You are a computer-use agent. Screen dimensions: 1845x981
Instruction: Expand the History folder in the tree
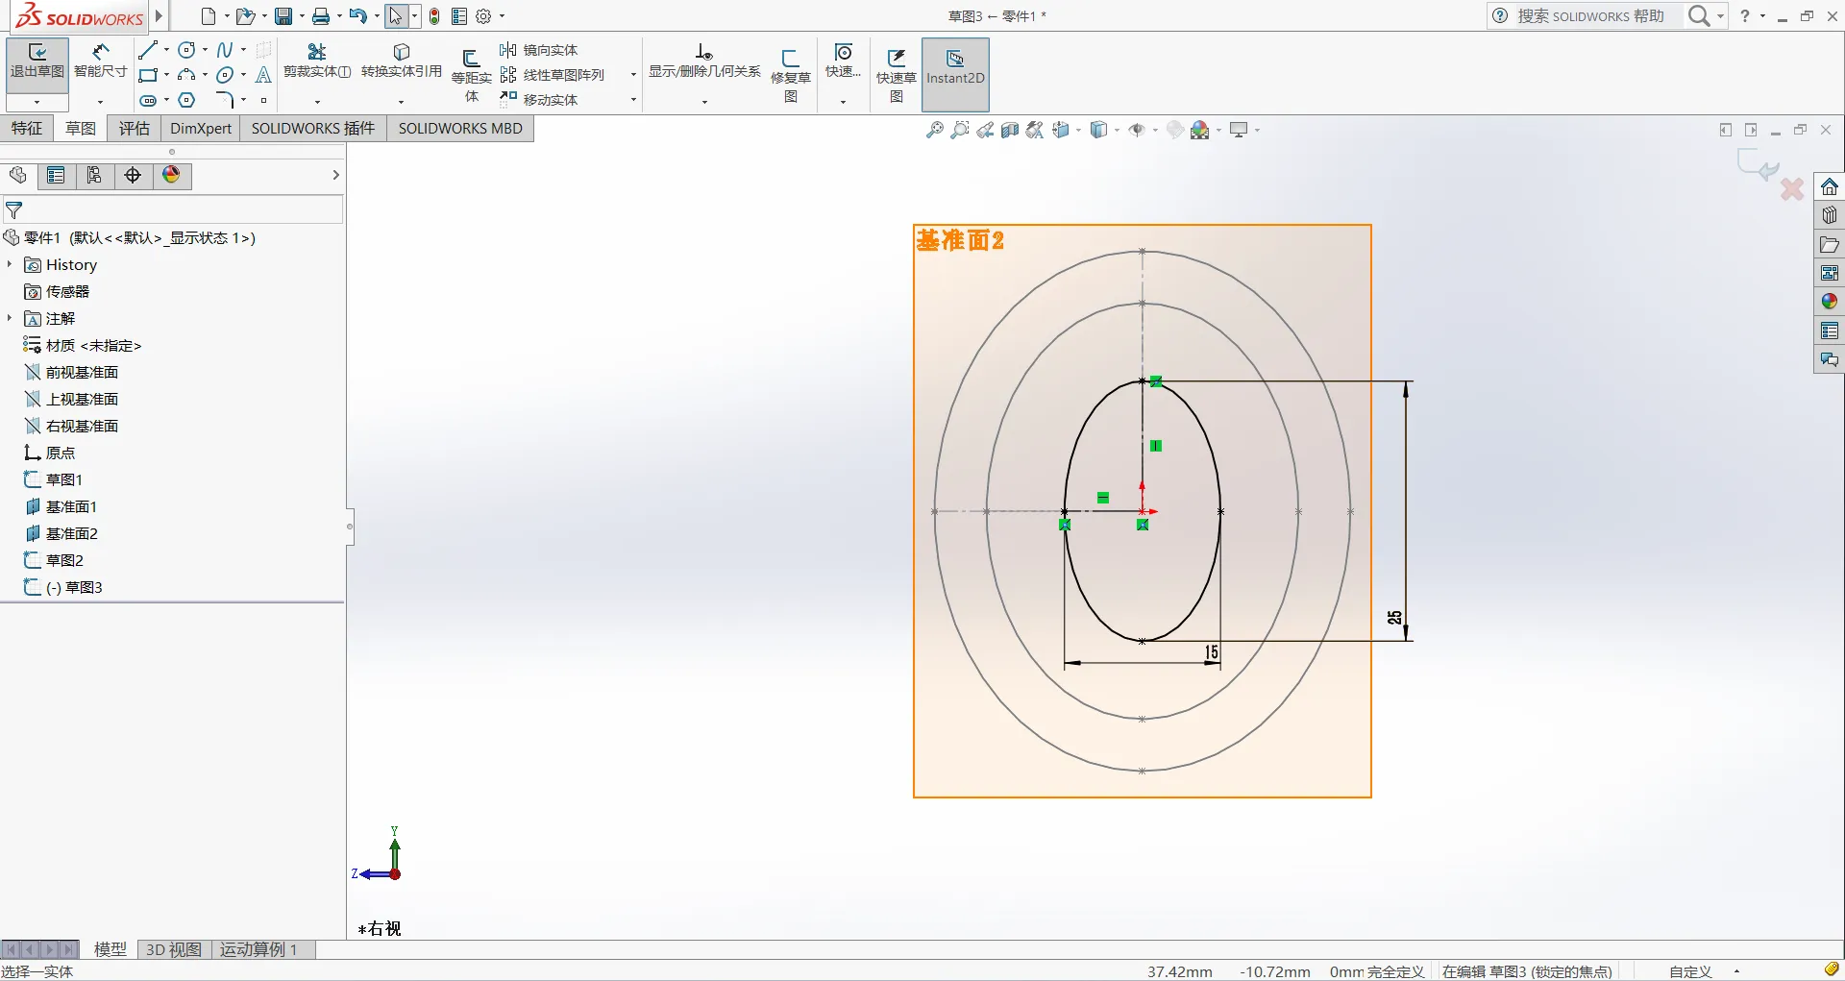click(x=10, y=264)
